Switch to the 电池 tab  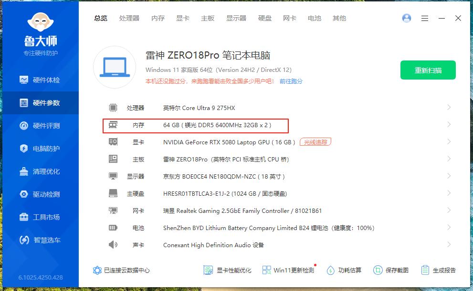(315, 19)
